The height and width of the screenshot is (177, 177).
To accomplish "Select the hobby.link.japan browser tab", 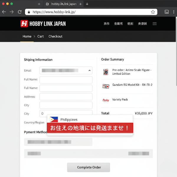I will 63,4.
